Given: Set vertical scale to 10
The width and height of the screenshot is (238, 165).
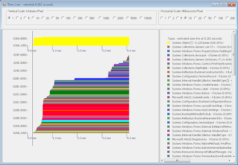Looking at the screenshot, I should coord(33,18).
